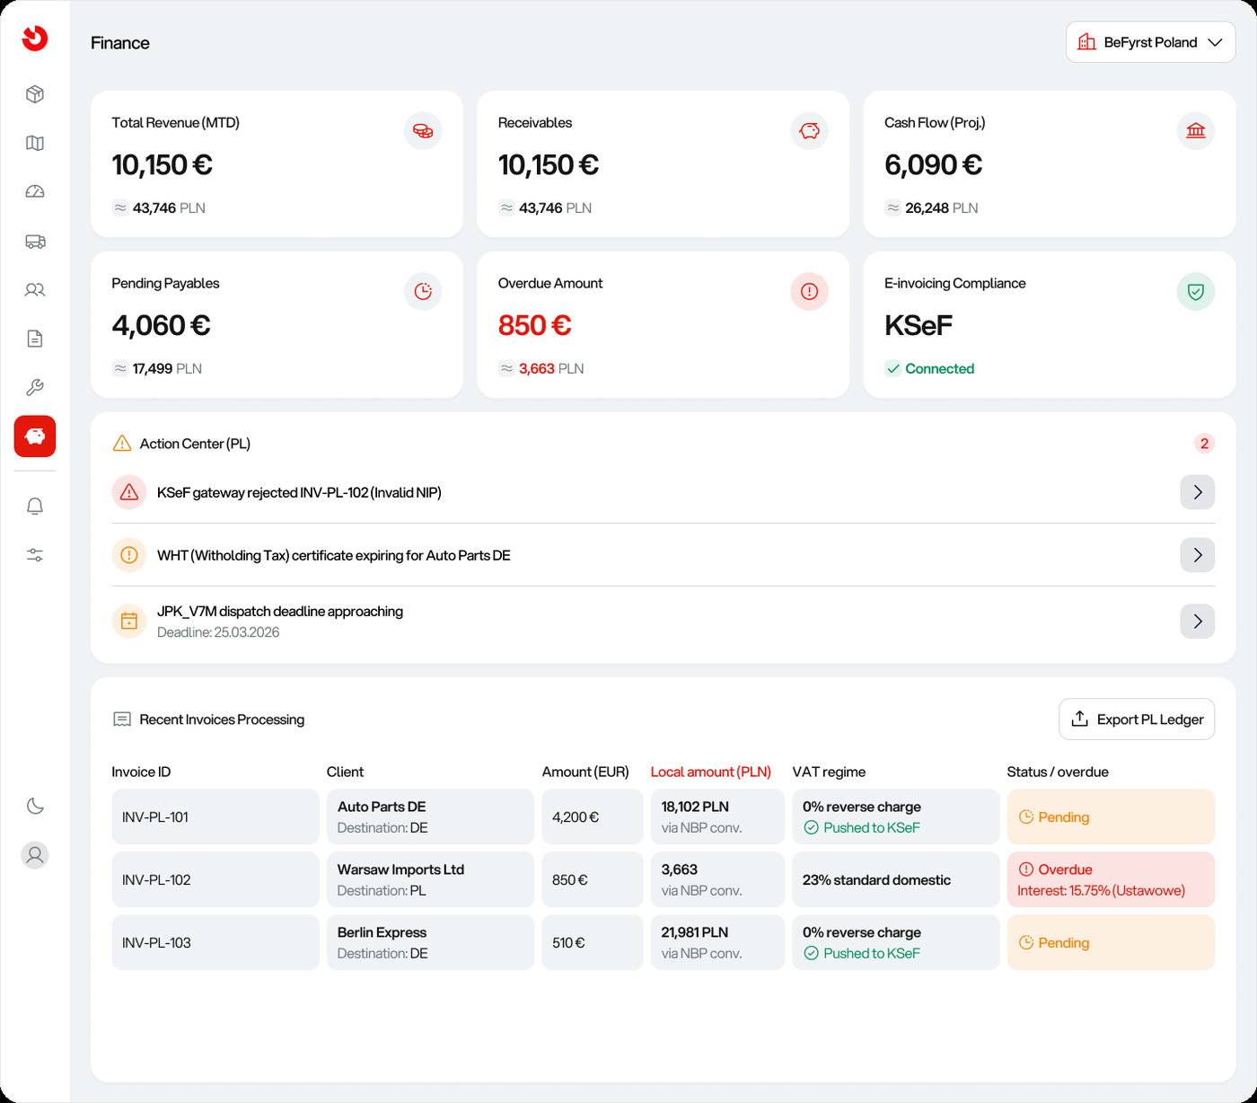Click the 4,060 € Pending Payables value
Viewport: 1257px width, 1103px height.
click(x=161, y=325)
